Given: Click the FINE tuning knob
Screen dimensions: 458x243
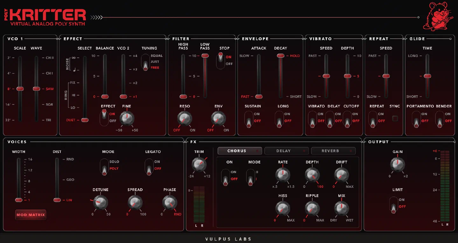Looking at the screenshot, I should tap(127, 119).
